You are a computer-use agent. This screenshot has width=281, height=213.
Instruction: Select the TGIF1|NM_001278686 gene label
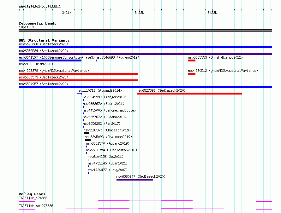pos(36,206)
